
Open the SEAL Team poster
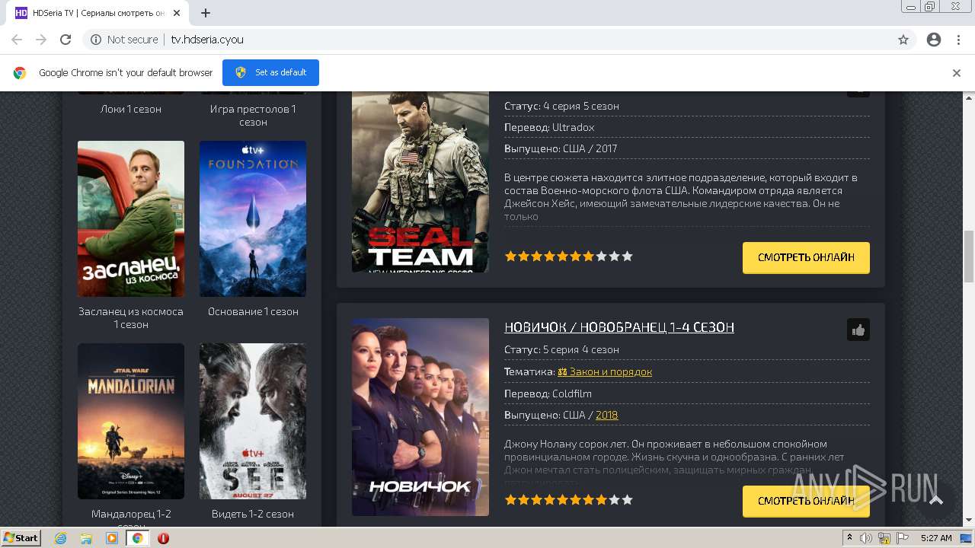click(420, 182)
